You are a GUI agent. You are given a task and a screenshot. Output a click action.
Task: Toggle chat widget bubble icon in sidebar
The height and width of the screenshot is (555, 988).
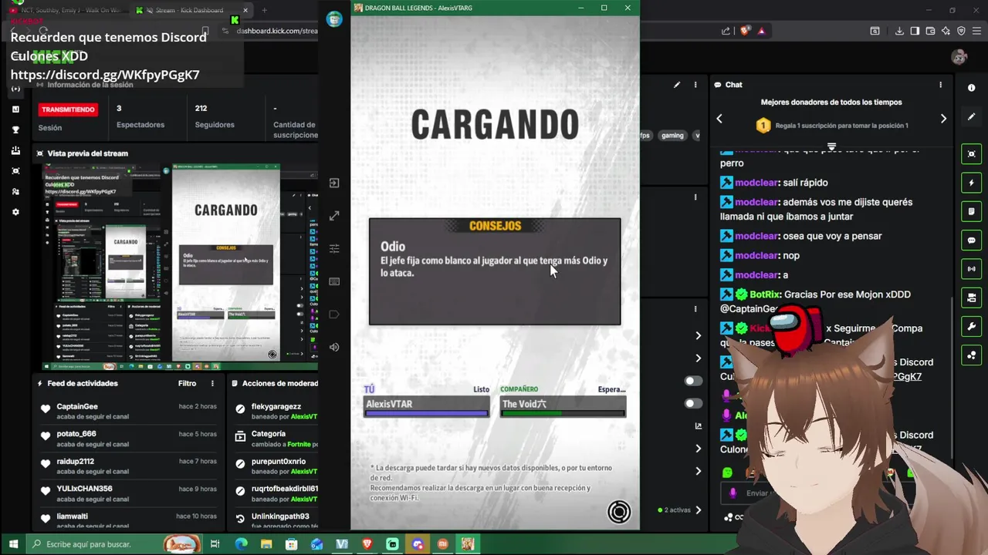(x=971, y=240)
